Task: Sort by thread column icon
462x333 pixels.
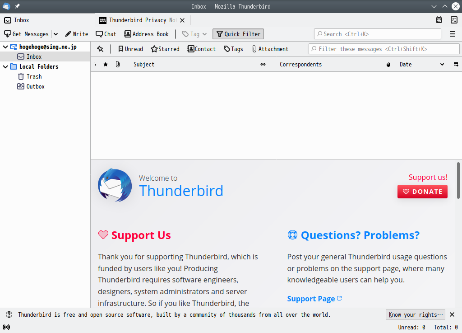Action: tap(95, 64)
